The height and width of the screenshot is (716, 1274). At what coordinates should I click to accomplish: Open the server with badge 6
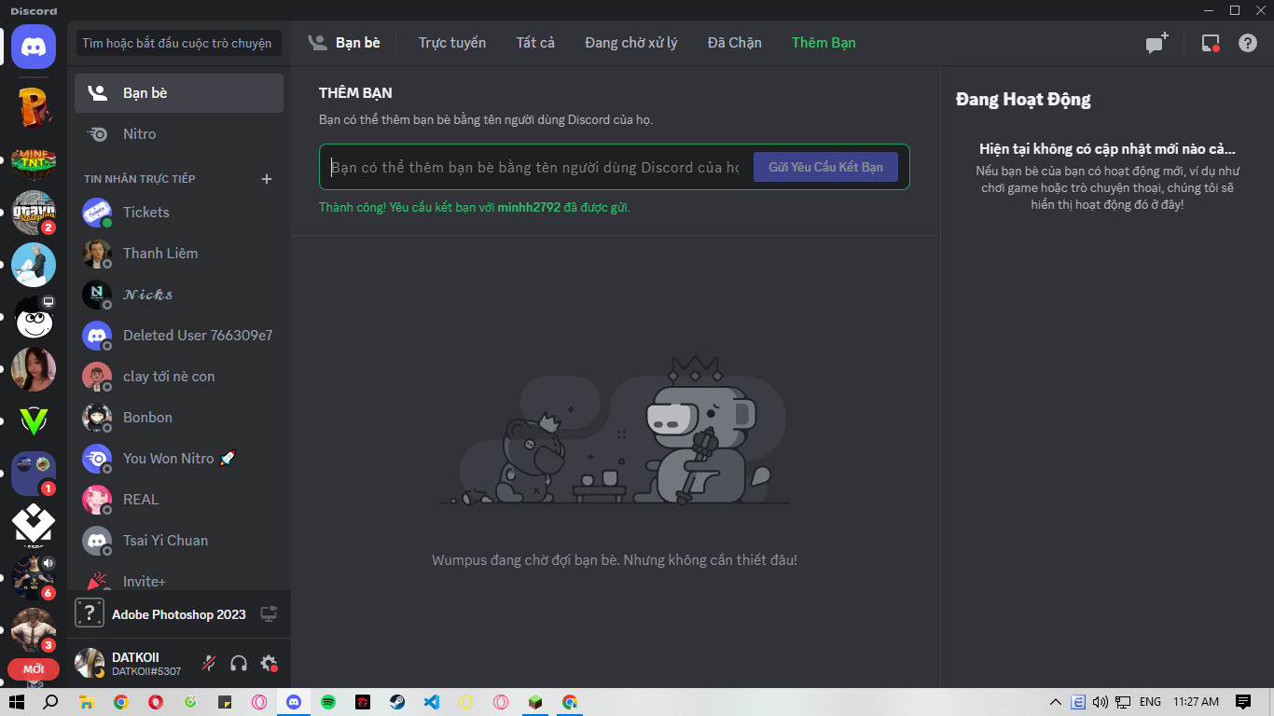(x=34, y=578)
